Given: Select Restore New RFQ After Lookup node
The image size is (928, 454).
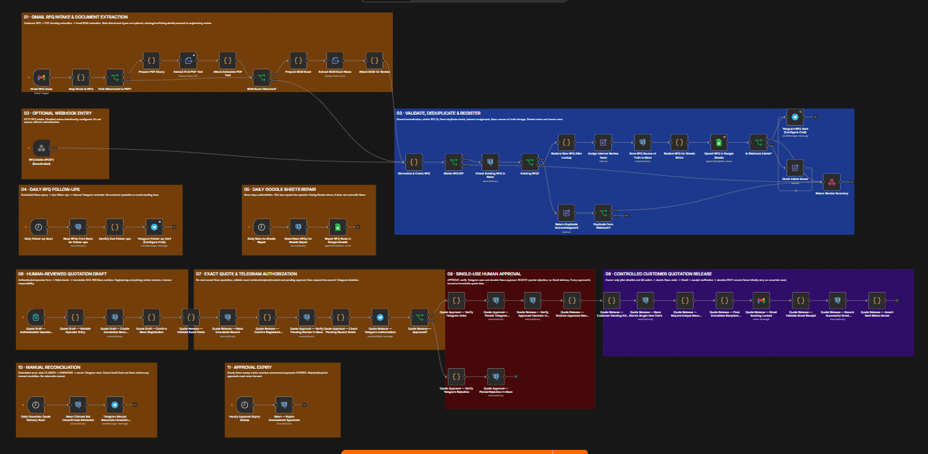Looking at the screenshot, I should (x=566, y=143).
